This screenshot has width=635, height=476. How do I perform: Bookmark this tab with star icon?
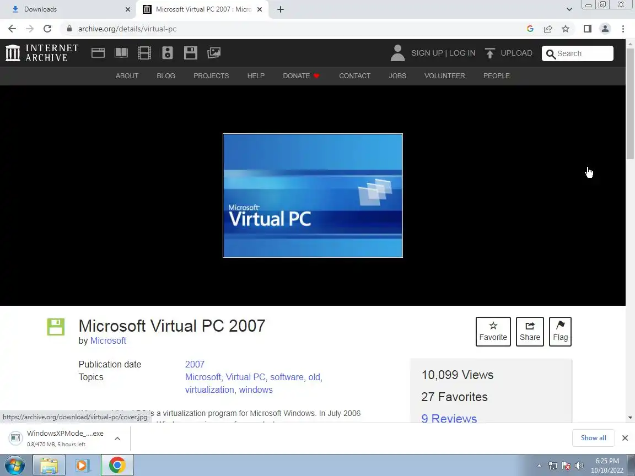click(566, 29)
